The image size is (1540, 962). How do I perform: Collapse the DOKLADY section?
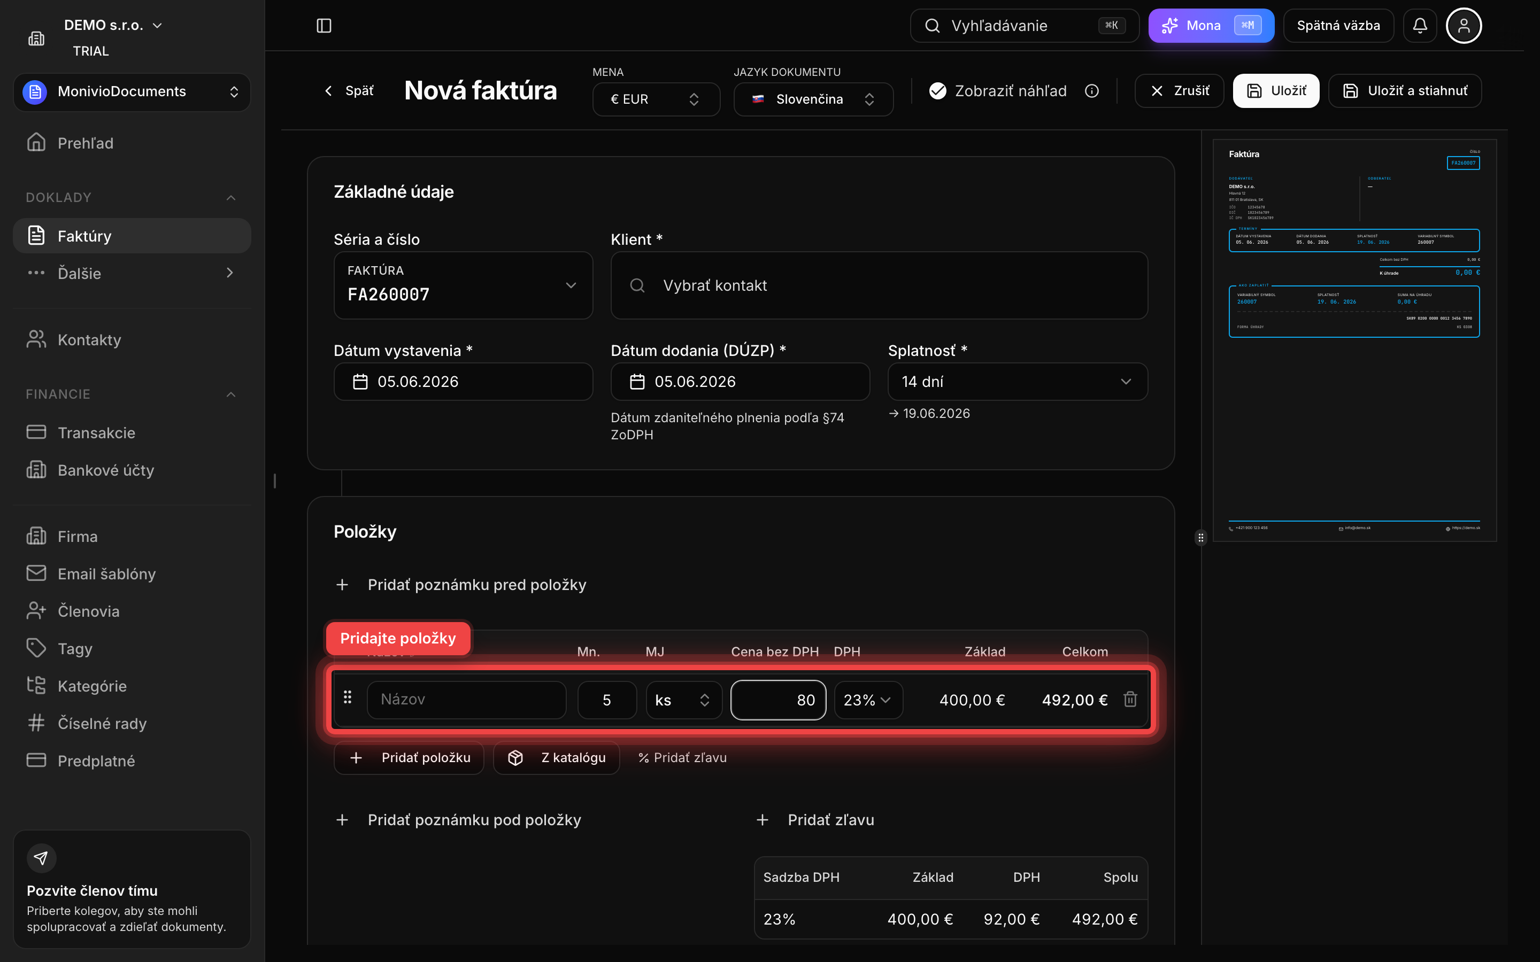click(132, 198)
